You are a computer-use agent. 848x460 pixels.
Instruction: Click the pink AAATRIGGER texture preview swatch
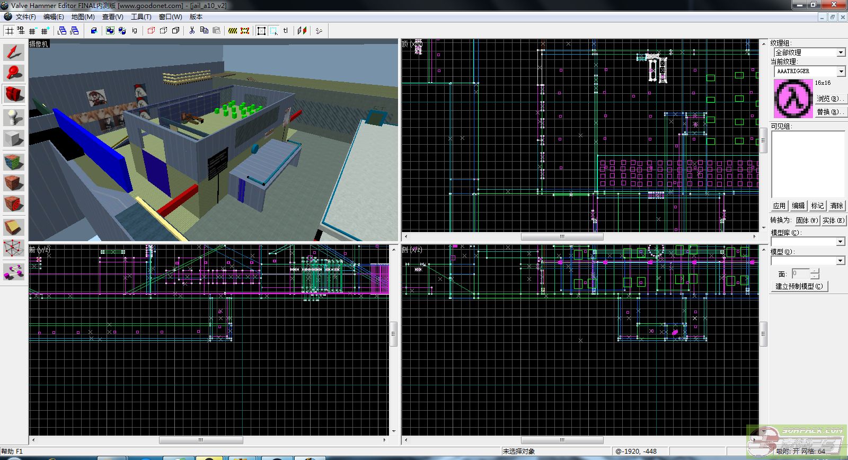coord(793,99)
